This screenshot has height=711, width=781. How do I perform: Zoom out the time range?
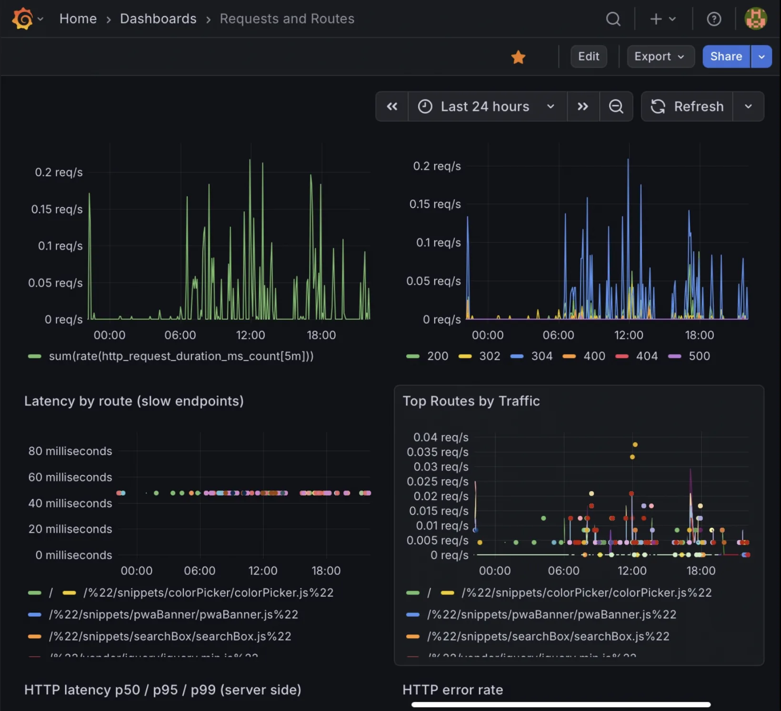616,107
